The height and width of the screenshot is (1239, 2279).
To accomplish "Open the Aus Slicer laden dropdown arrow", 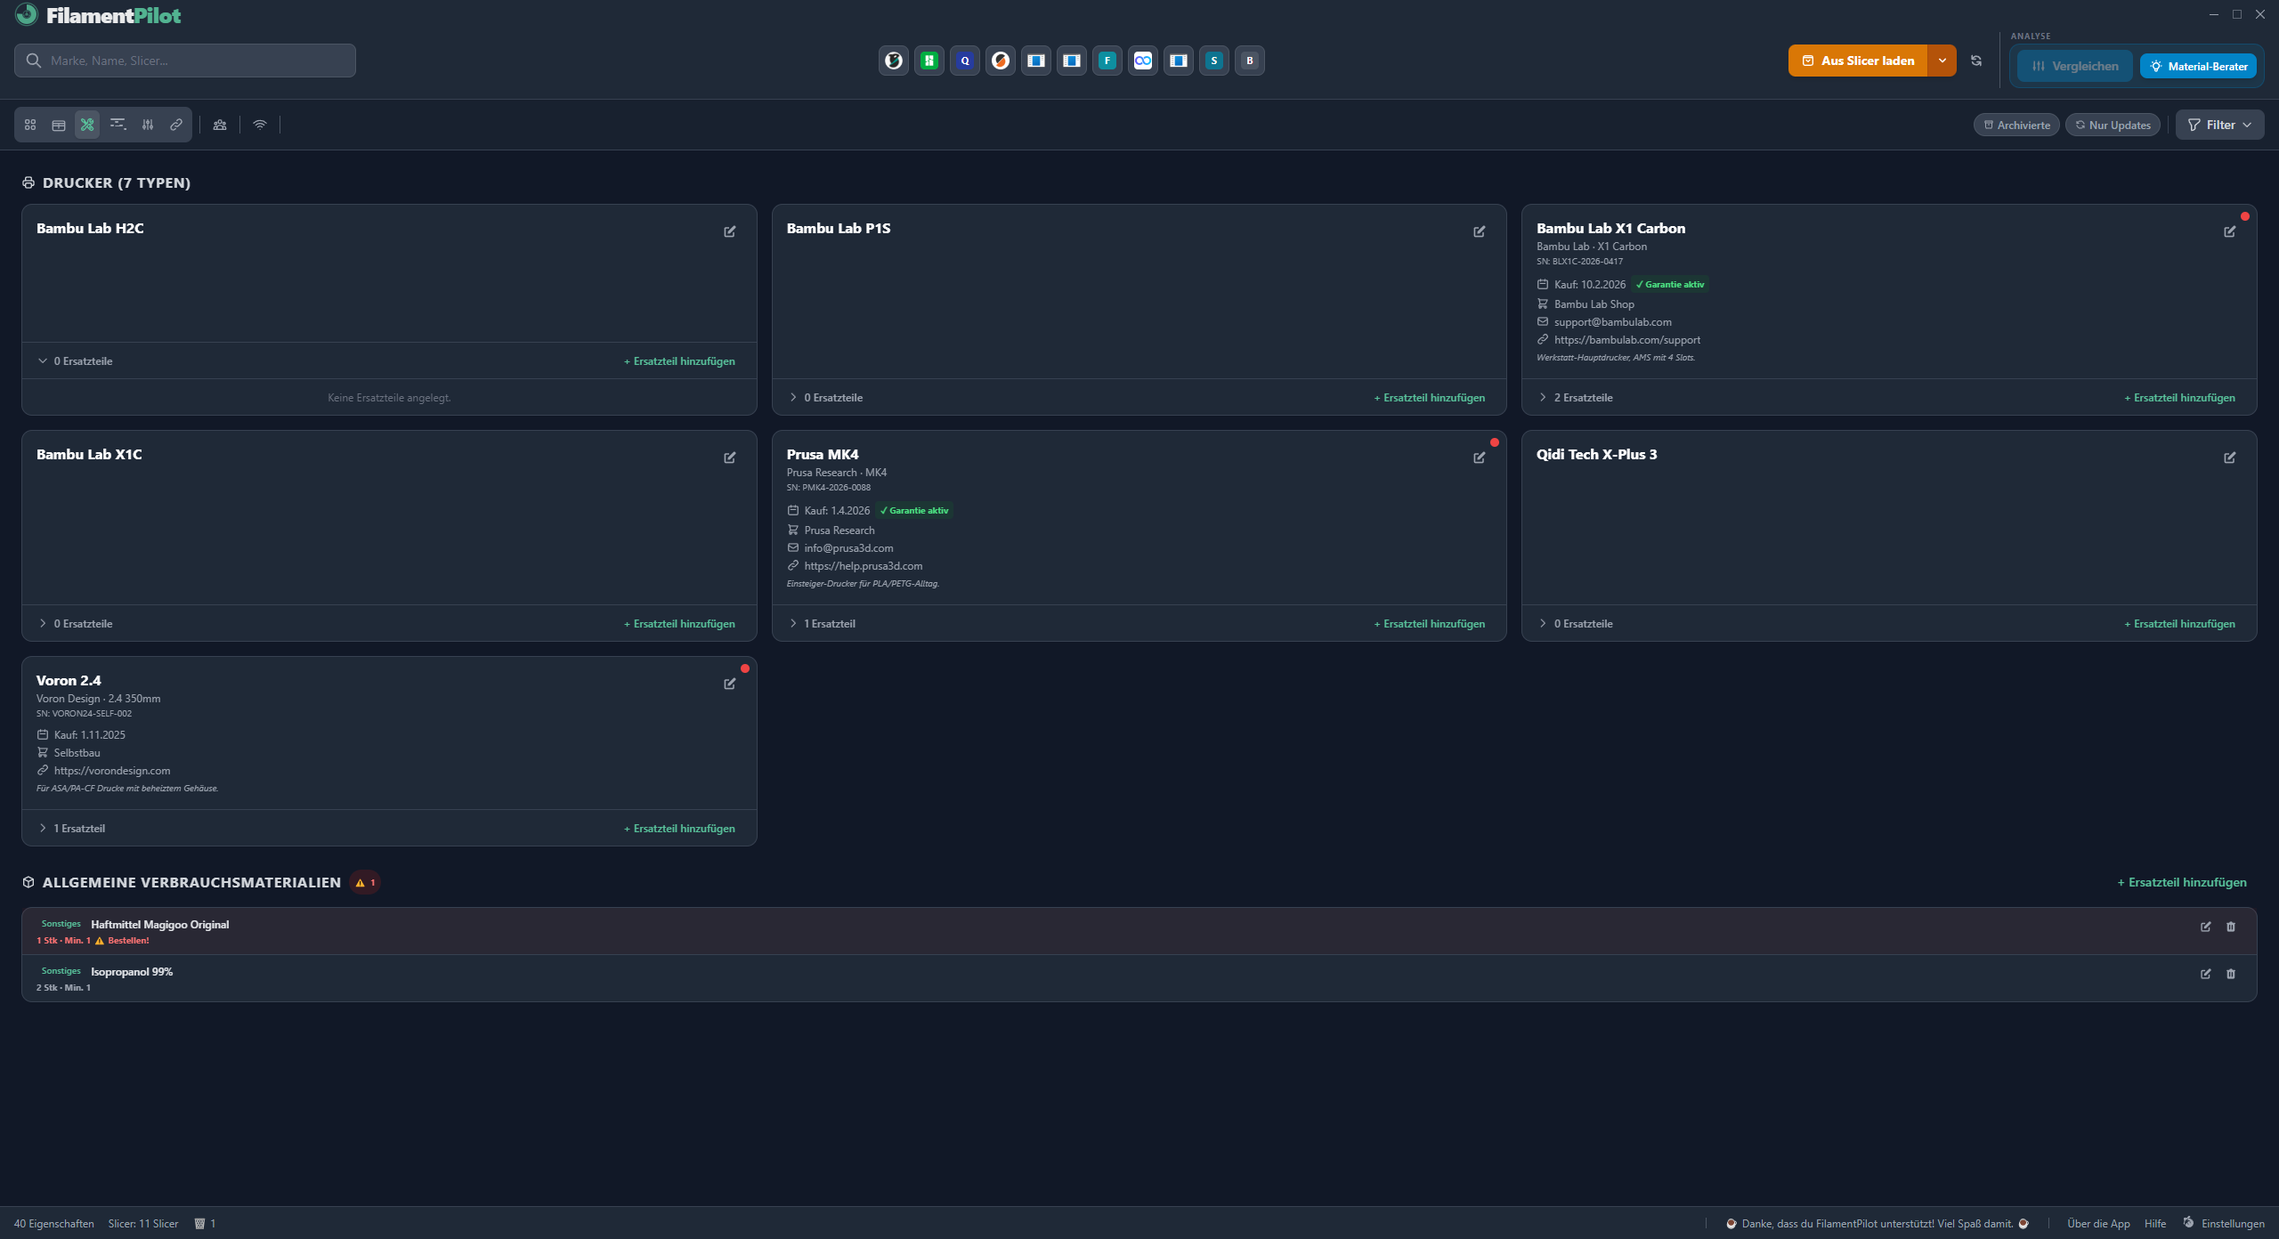I will click(x=1942, y=61).
